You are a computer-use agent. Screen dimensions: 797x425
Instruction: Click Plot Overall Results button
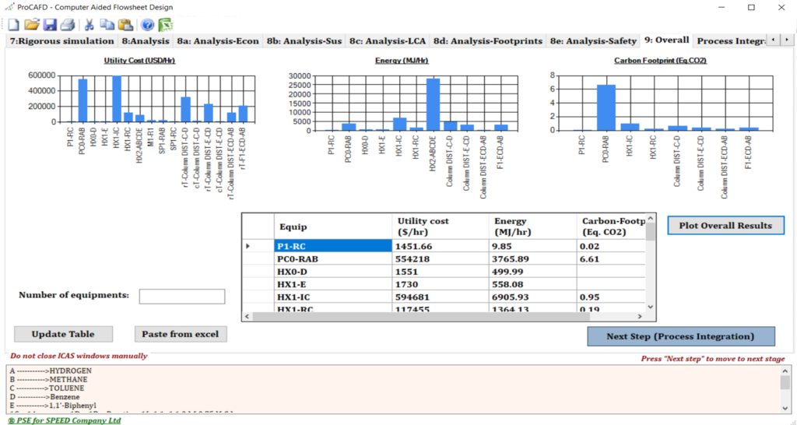coord(725,225)
